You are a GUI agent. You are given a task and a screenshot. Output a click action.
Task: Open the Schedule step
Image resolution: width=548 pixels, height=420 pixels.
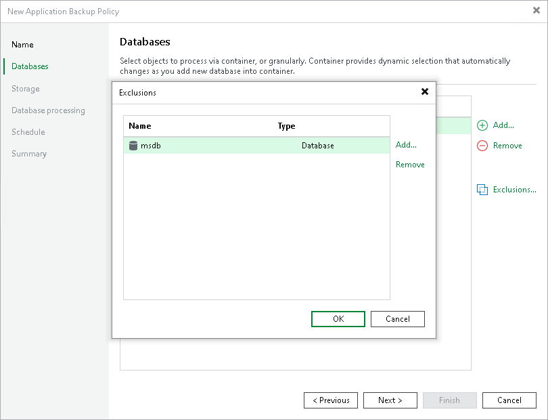28,132
